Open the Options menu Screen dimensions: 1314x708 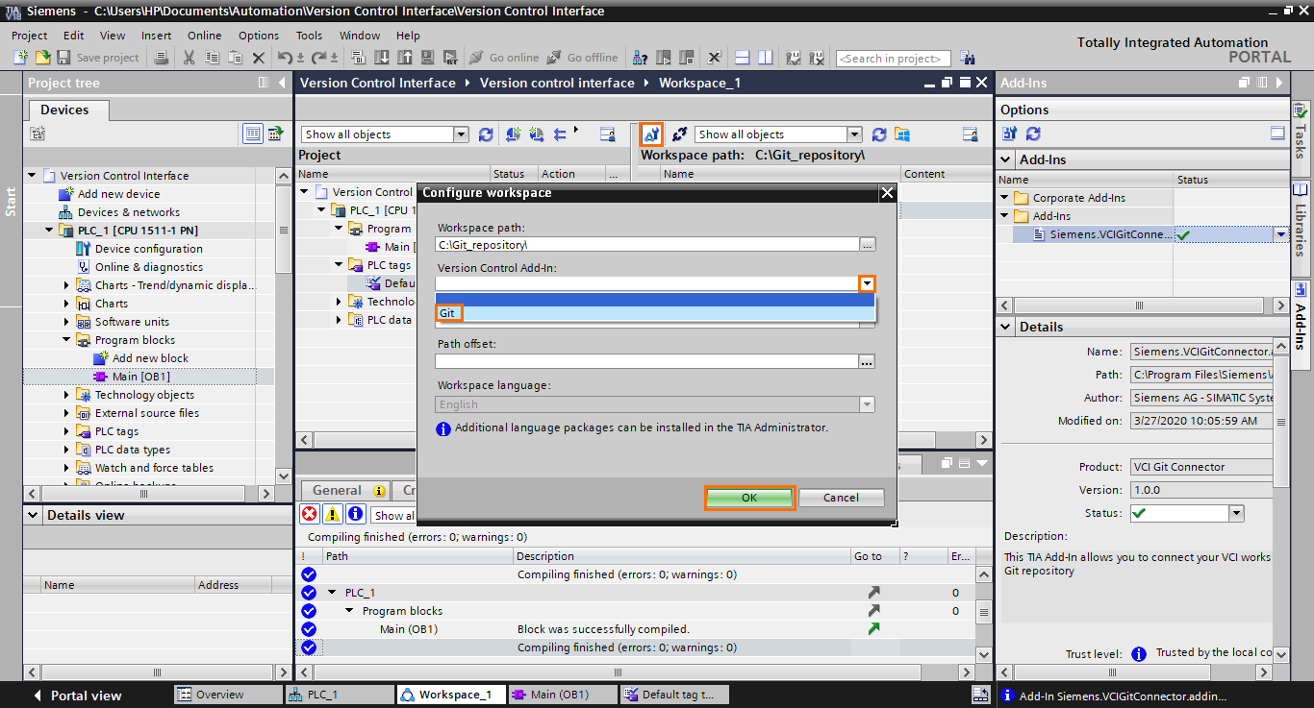click(258, 36)
